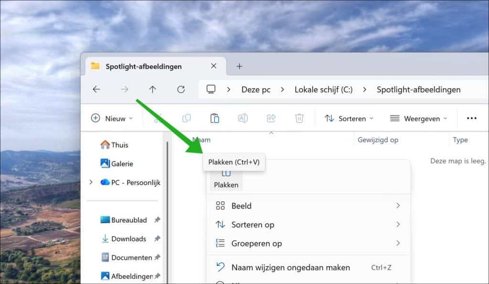Screen dimensions: 489x284
Task: Sort by Gewijzigd op column header
Action: pyautogui.click(x=377, y=140)
